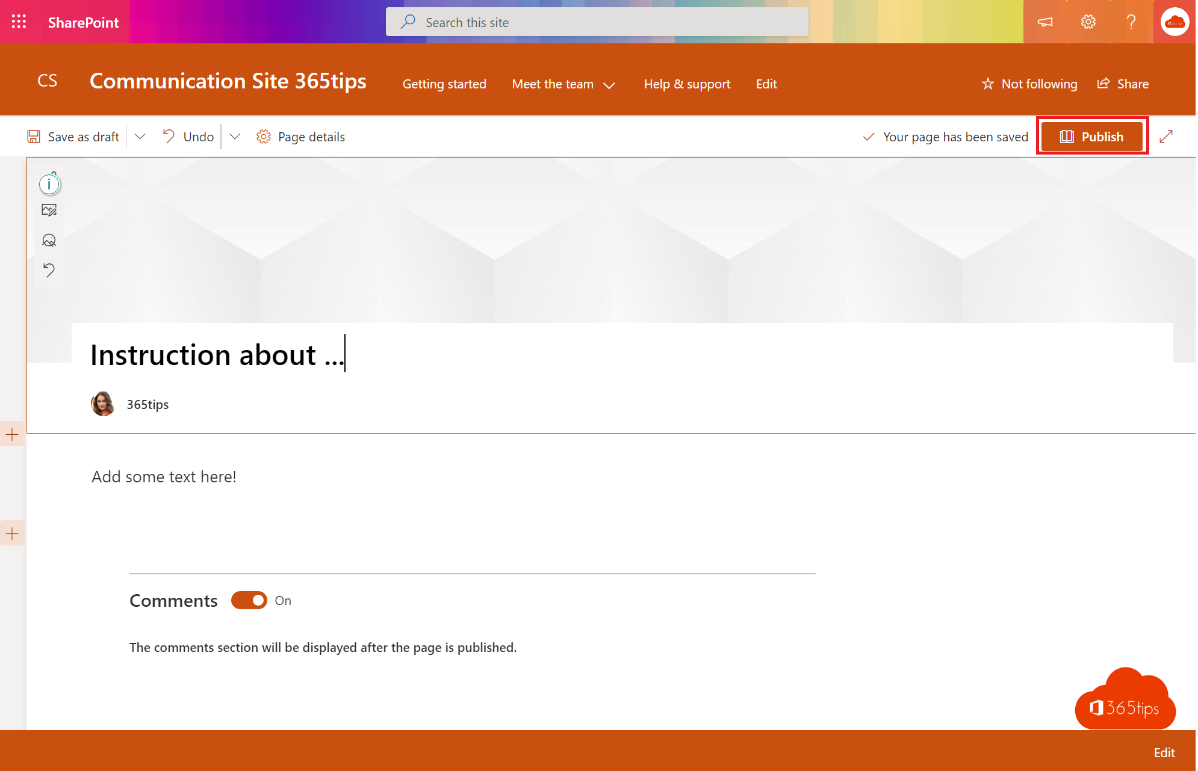The height and width of the screenshot is (771, 1198).
Task: Click the Undo icon
Action: (169, 136)
